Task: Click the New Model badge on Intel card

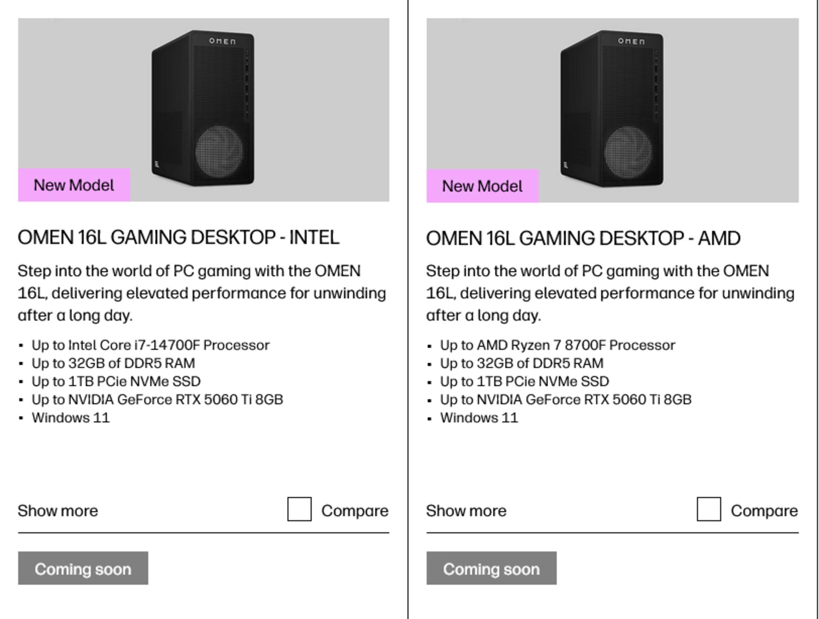Action: pyautogui.click(x=74, y=185)
